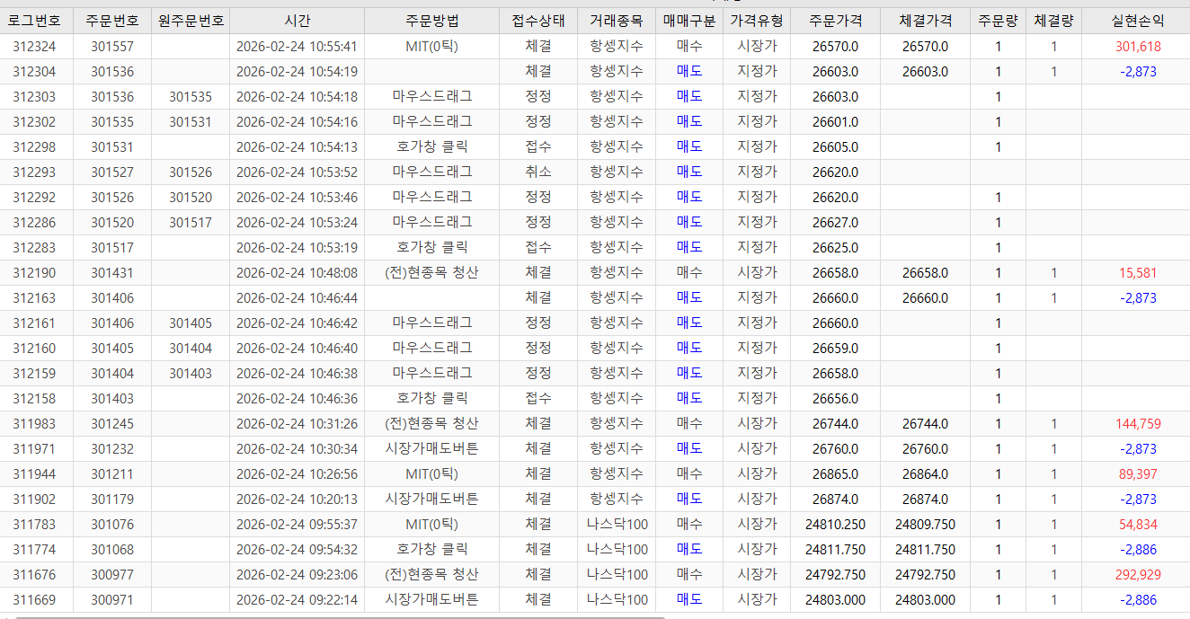This screenshot has height=619, width=1190.
Task: Click original order number 301526
Action: point(191,172)
